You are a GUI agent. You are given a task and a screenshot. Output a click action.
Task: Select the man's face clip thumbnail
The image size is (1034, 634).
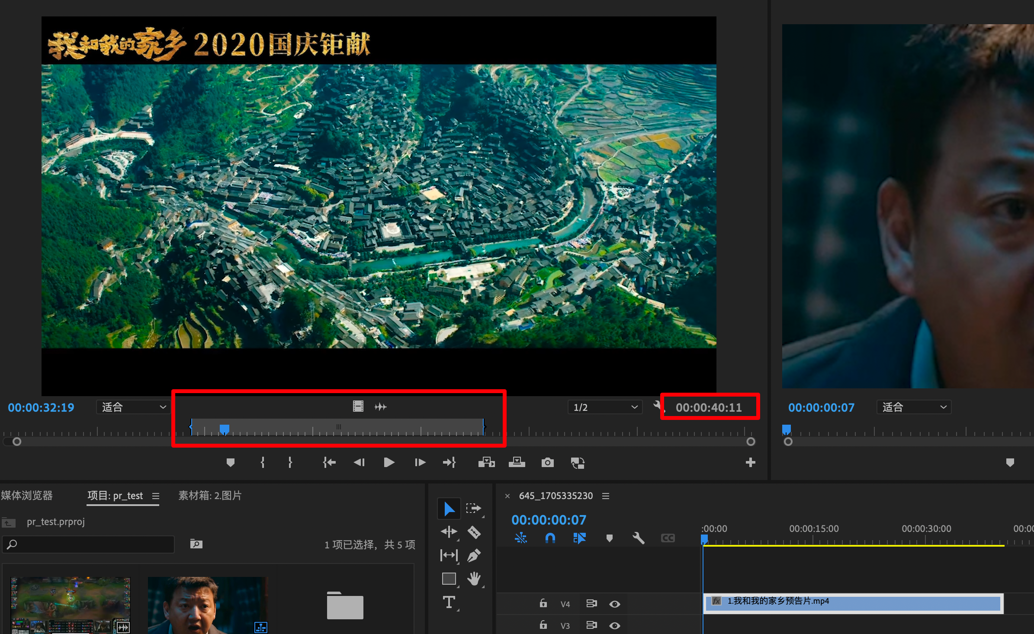tap(208, 605)
